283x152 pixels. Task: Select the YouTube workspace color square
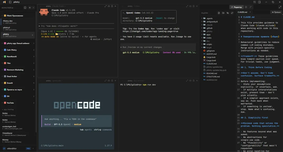click(5, 103)
